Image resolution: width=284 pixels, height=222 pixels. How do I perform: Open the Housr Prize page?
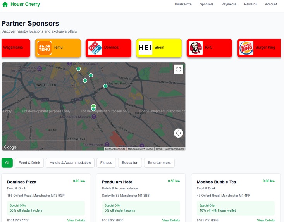(x=183, y=4)
